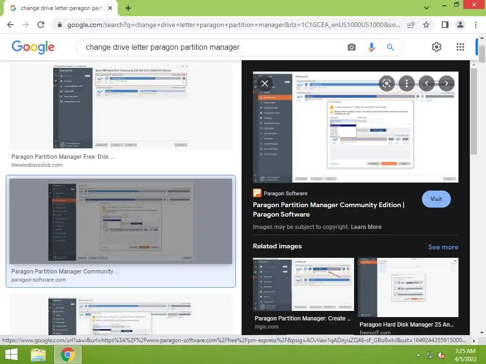The width and height of the screenshot is (486, 364).
Task: Search inside image with Lens icon
Action: coord(386,83)
